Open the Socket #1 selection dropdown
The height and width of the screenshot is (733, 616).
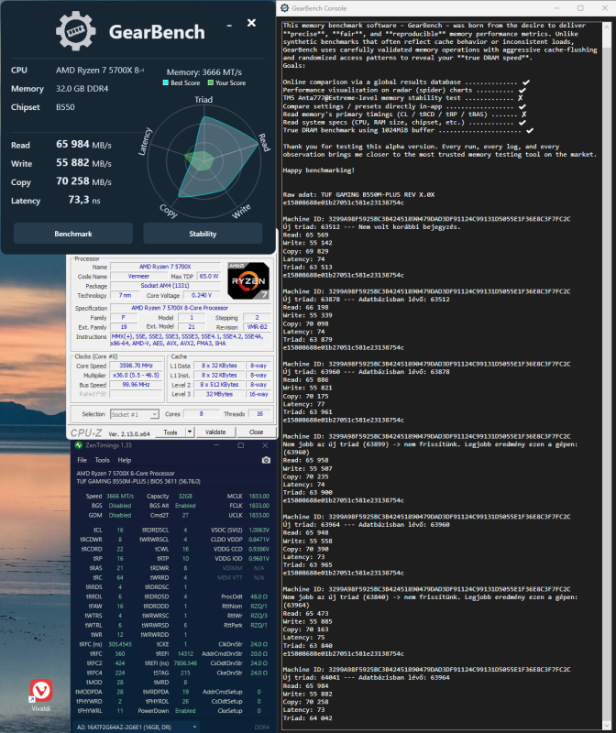(x=135, y=414)
